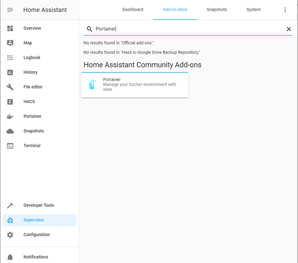Screen dimensions: 298x263
Task: Click the Configuration gear icon
Action: 10,235
